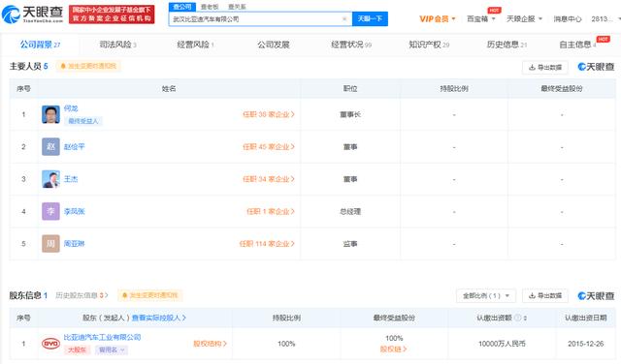Export 主要人员 data with 导出数据 button

[x=545, y=67]
